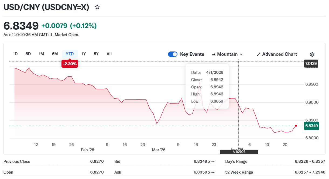The height and width of the screenshot is (179, 329).
Task: Switch to the 5D time range
Action: 28,54
